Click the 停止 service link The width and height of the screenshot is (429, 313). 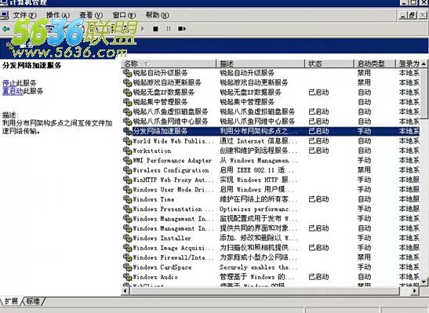(x=9, y=83)
